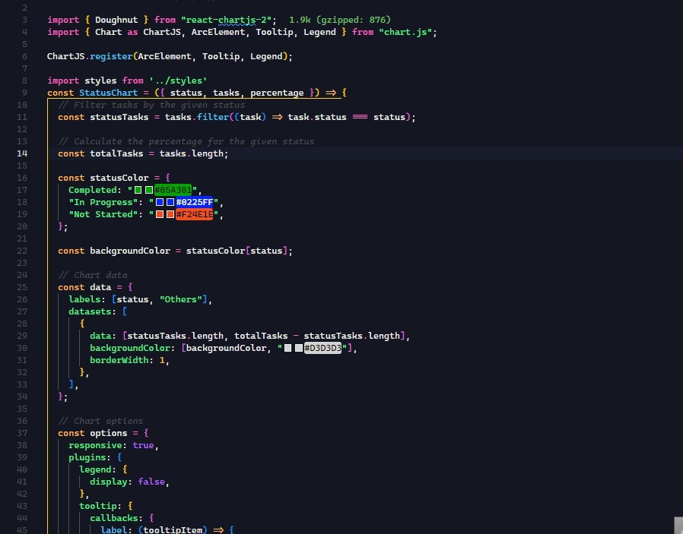
Task: Click the borderWidth property
Action: pos(119,360)
